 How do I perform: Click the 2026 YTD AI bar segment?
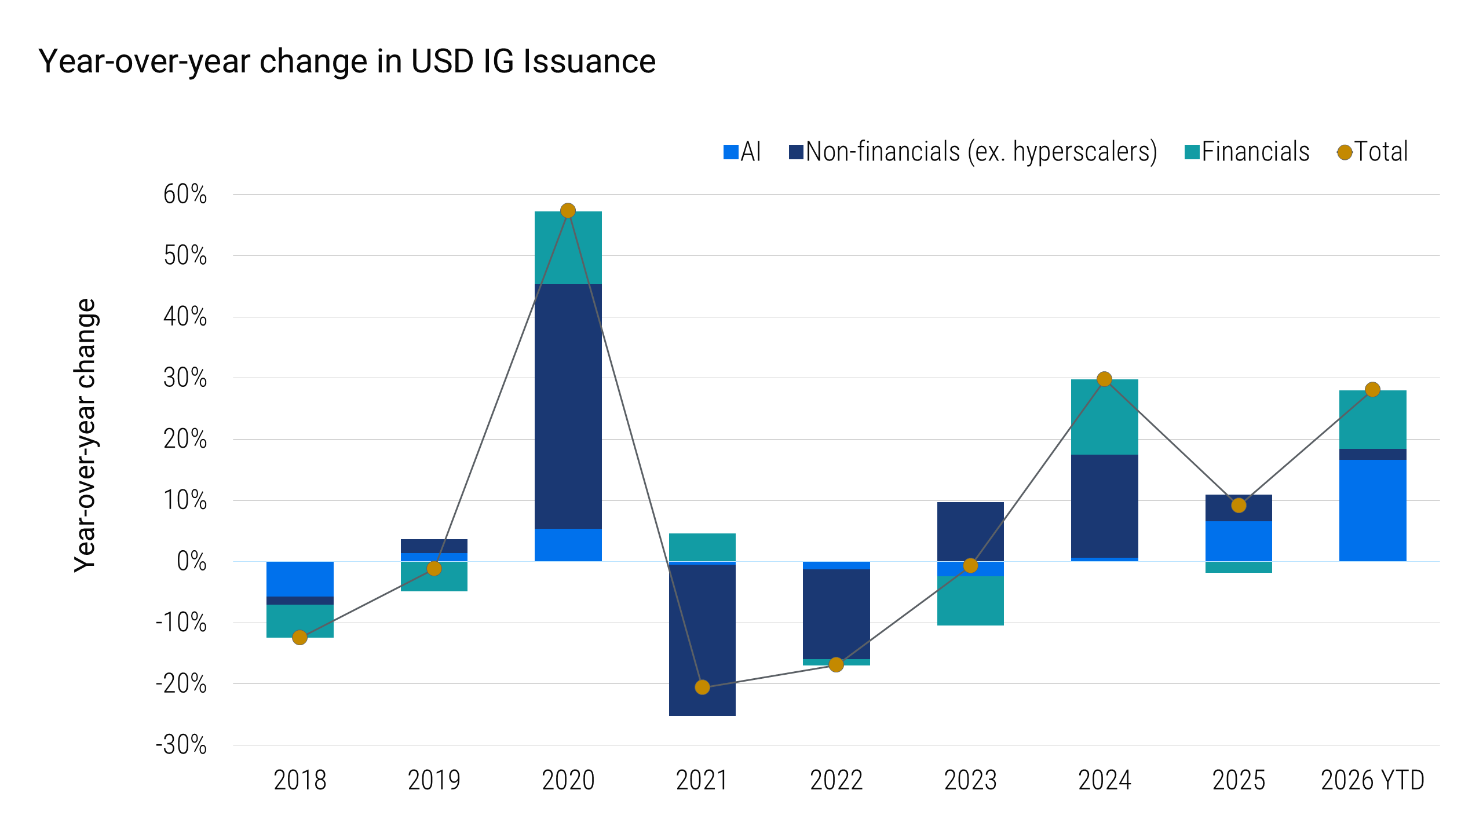pyautogui.click(x=1373, y=511)
